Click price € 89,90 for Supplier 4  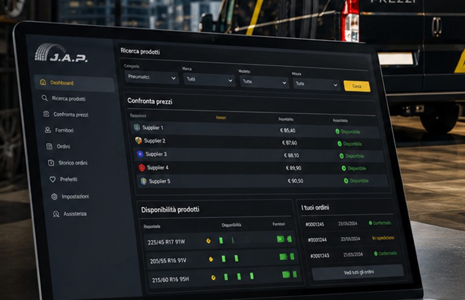[294, 168]
